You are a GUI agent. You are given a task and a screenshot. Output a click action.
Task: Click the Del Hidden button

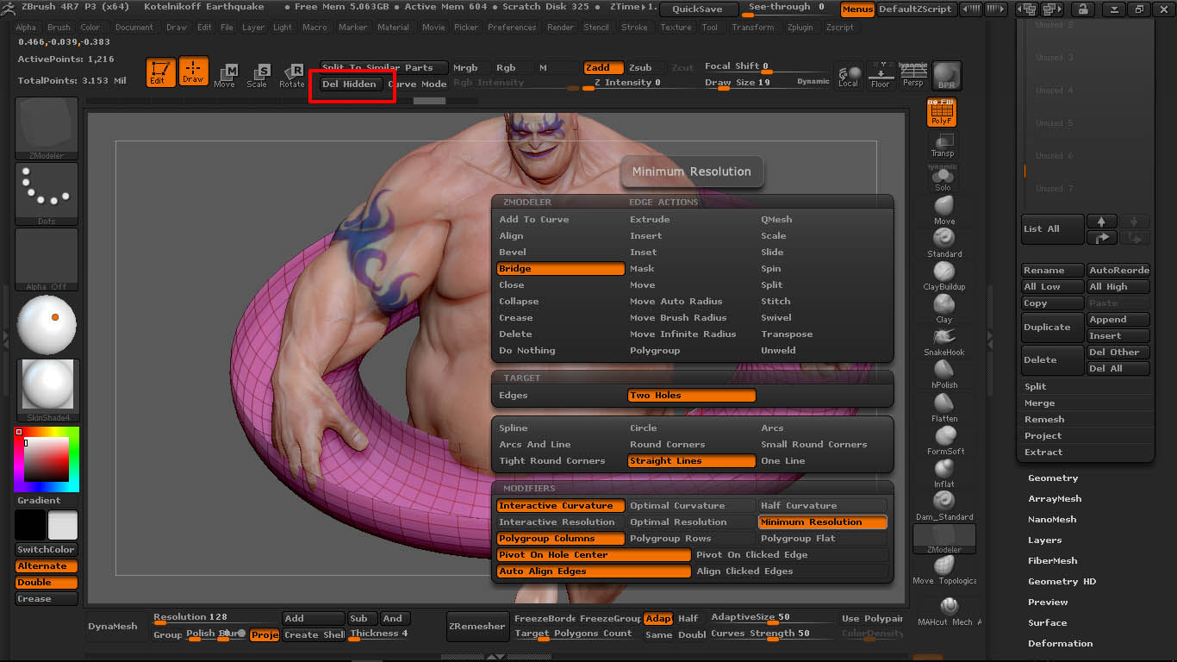[352, 84]
